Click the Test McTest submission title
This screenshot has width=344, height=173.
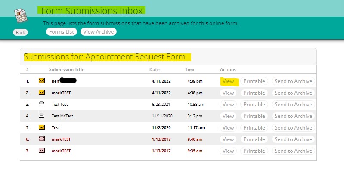62,116
